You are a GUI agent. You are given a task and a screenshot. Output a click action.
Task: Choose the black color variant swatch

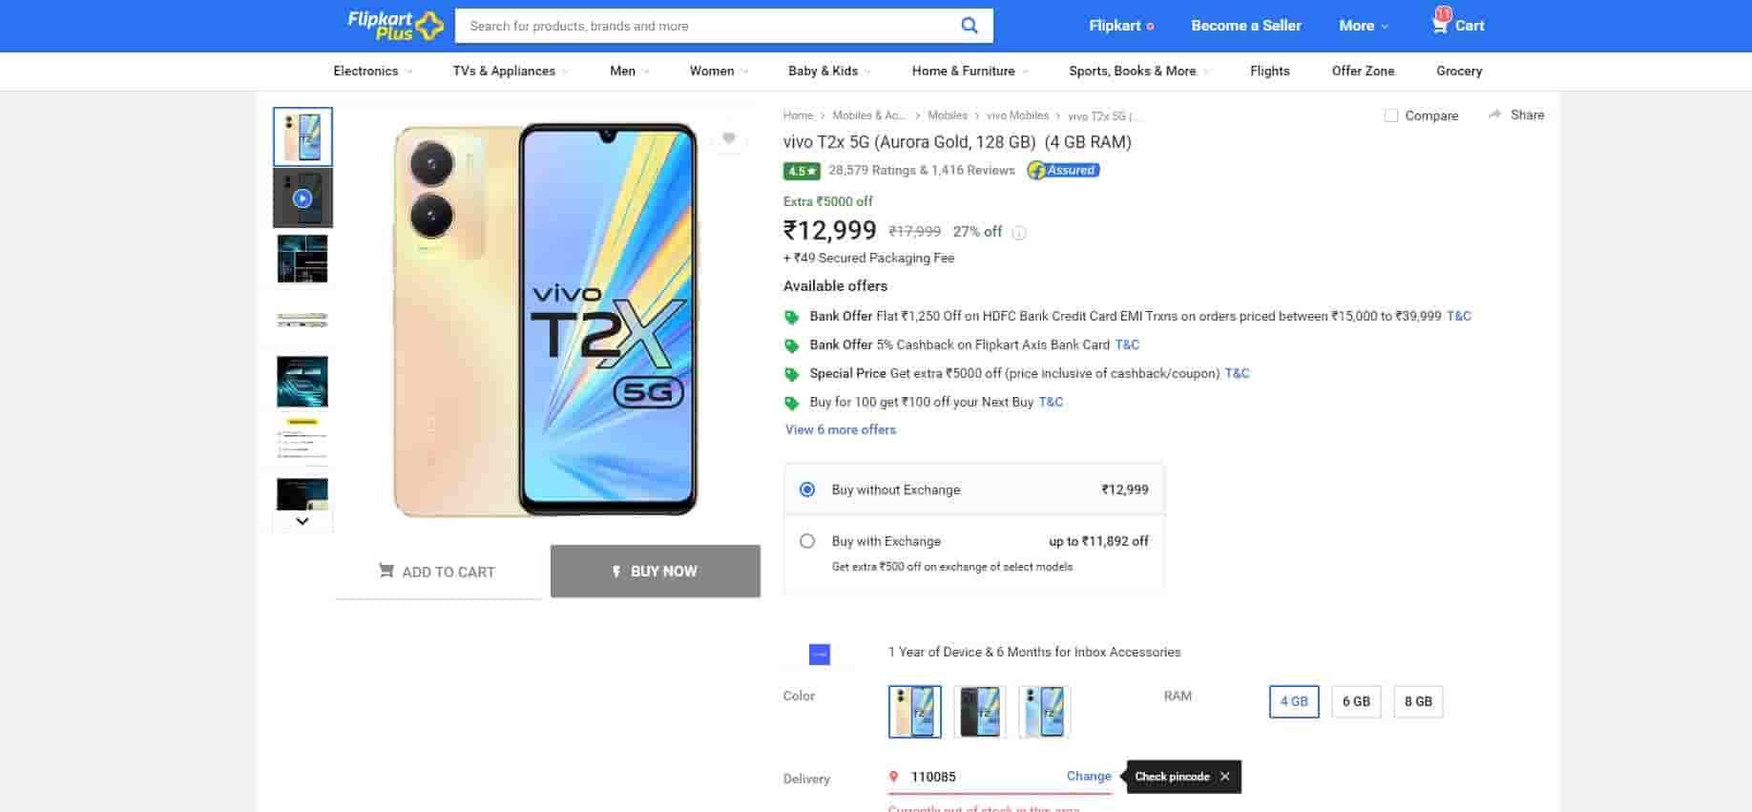(x=980, y=712)
